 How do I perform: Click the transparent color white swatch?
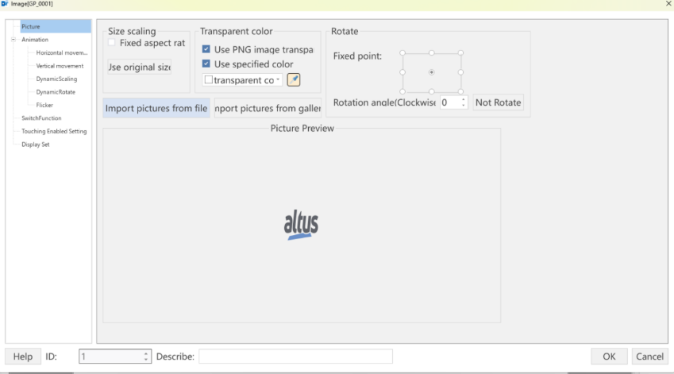pos(209,79)
